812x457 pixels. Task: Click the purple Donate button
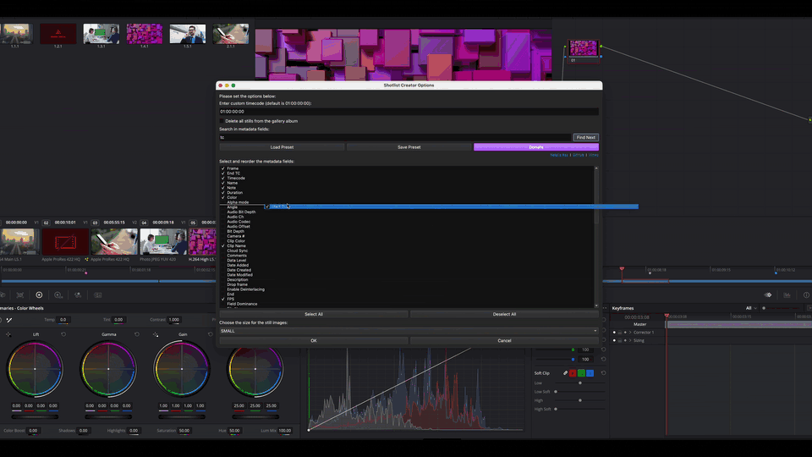[536, 147]
